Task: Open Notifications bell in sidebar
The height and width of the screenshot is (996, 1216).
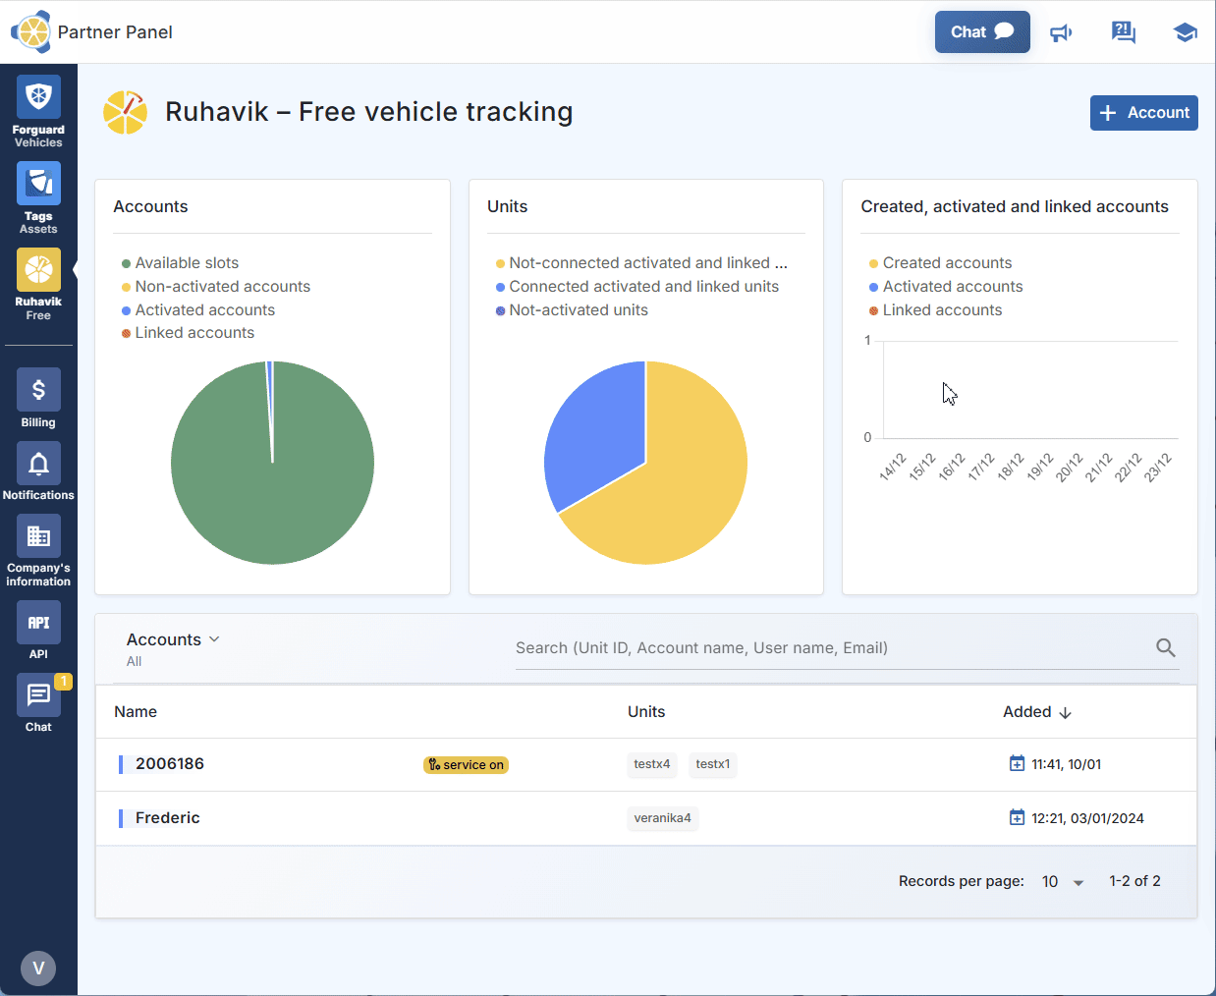Action: tap(38, 471)
